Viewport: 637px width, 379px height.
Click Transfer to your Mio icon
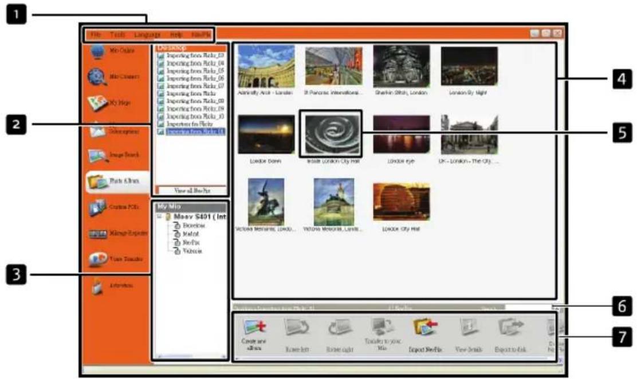tap(382, 326)
